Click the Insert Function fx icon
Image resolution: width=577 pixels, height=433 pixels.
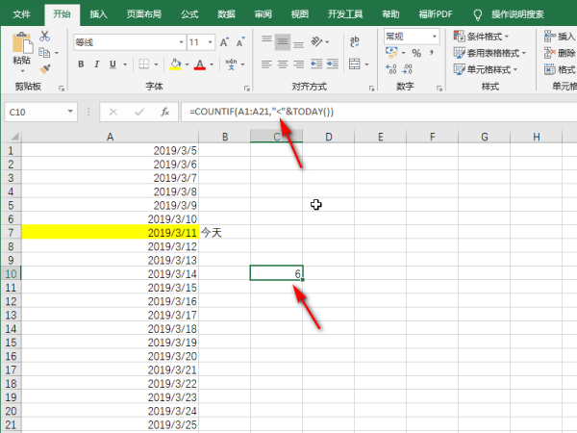[x=164, y=112]
